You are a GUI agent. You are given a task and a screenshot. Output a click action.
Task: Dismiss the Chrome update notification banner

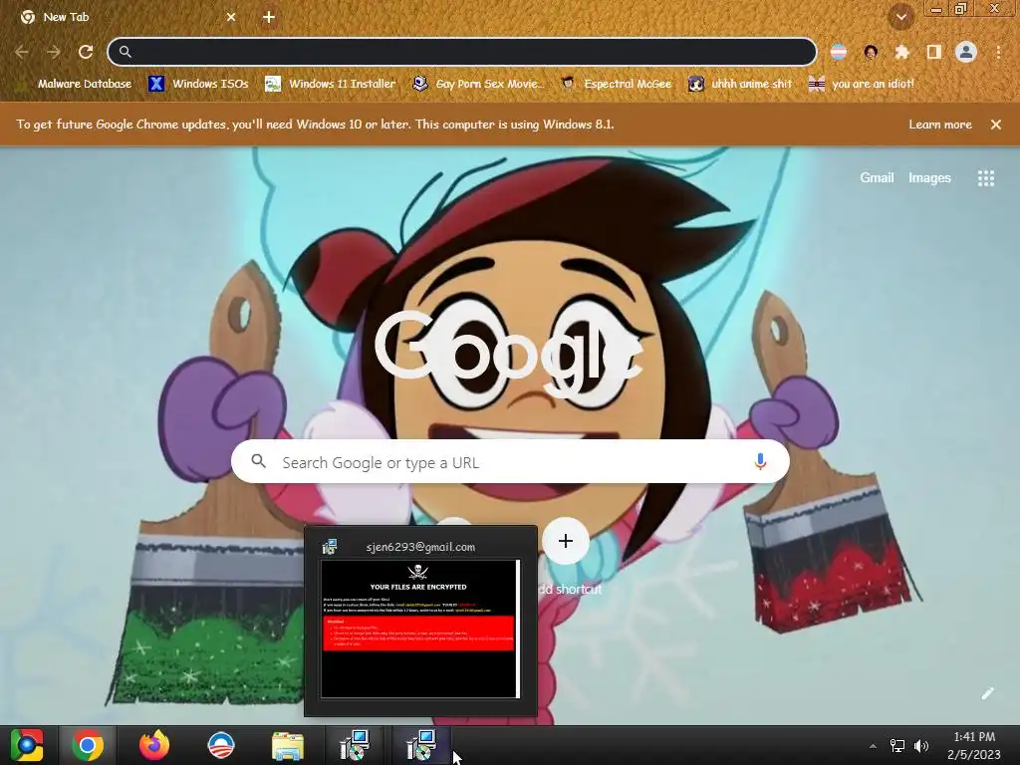[996, 125]
